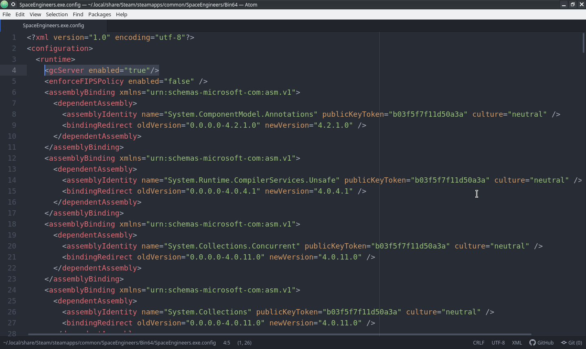Click the CRLF line ending selector

tap(479, 342)
